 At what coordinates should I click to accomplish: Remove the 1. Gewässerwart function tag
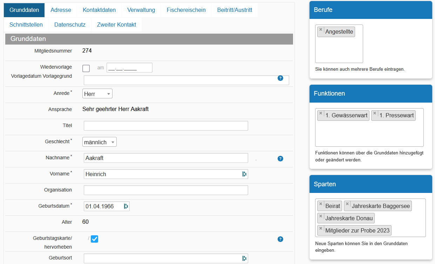[x=321, y=113]
